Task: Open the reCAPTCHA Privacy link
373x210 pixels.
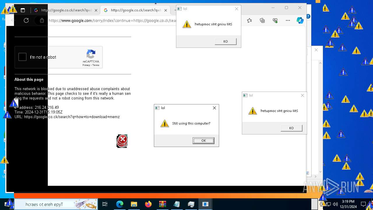Action: pyautogui.click(x=86, y=65)
